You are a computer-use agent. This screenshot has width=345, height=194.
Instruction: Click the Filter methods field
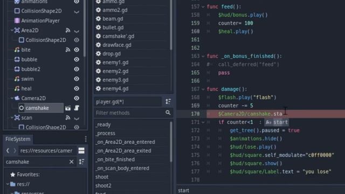tap(133, 113)
